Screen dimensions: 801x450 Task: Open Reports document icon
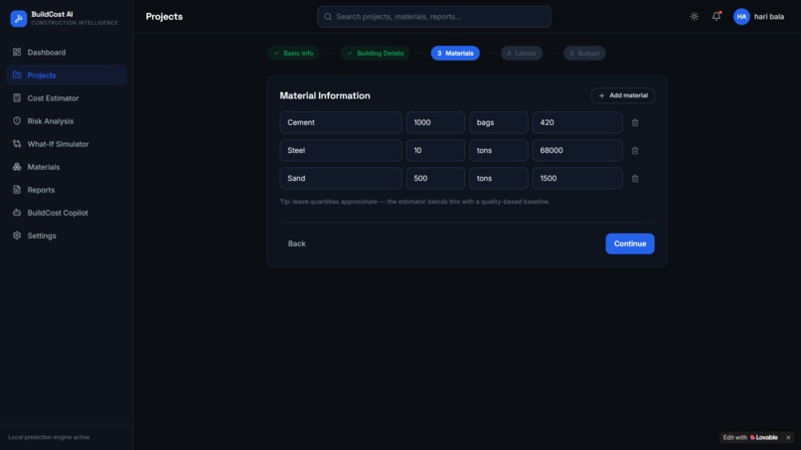[x=17, y=190]
